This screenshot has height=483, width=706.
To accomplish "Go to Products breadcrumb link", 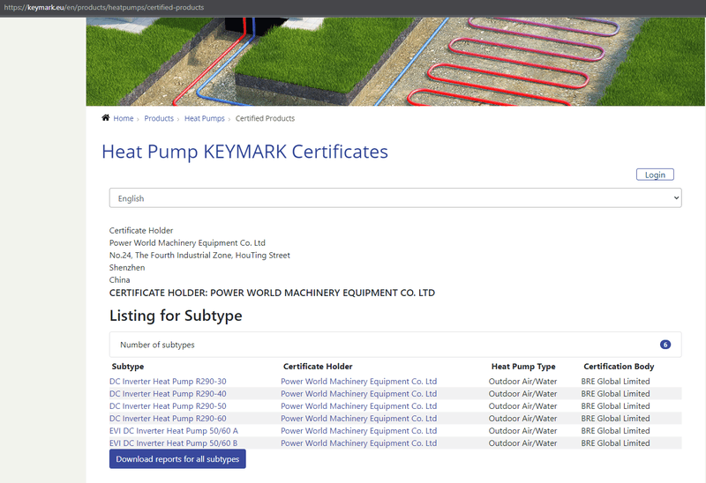I will tap(159, 118).
